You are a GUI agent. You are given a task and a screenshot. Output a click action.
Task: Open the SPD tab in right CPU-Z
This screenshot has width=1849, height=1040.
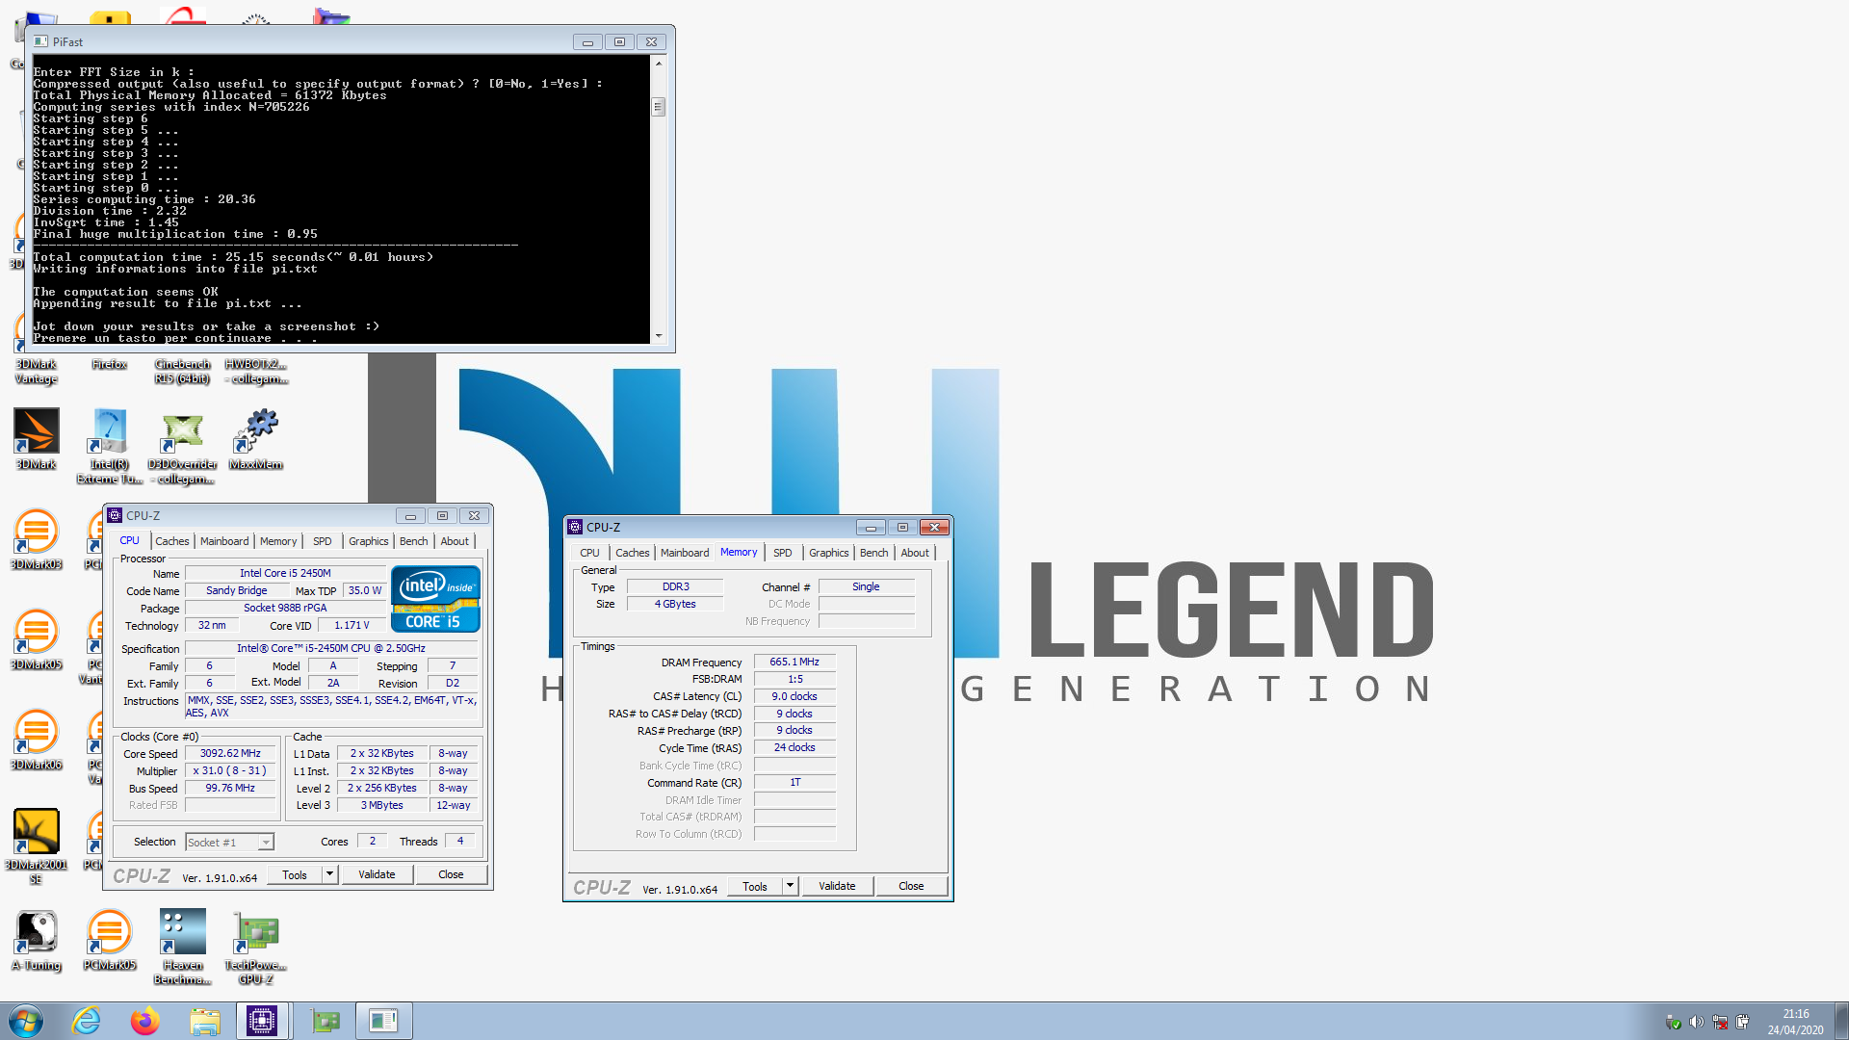pos(783,553)
